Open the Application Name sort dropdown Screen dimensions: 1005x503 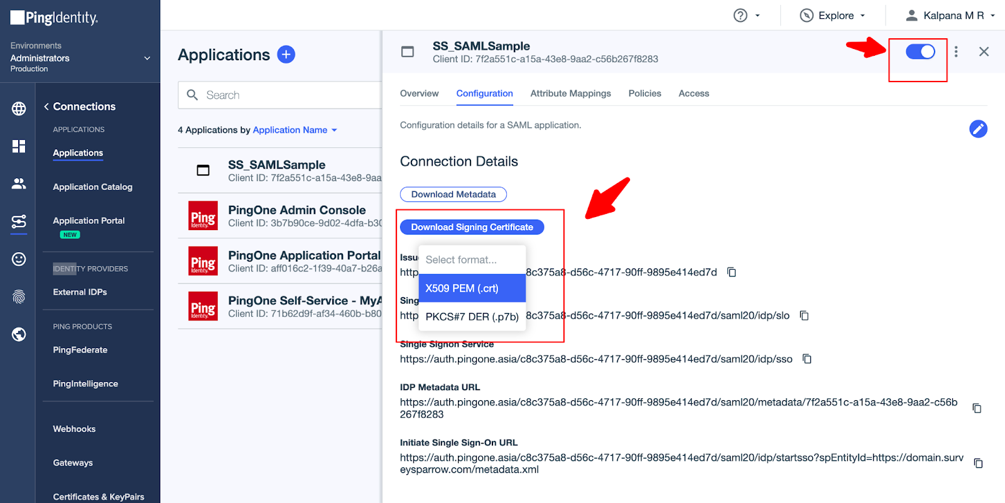pos(295,130)
